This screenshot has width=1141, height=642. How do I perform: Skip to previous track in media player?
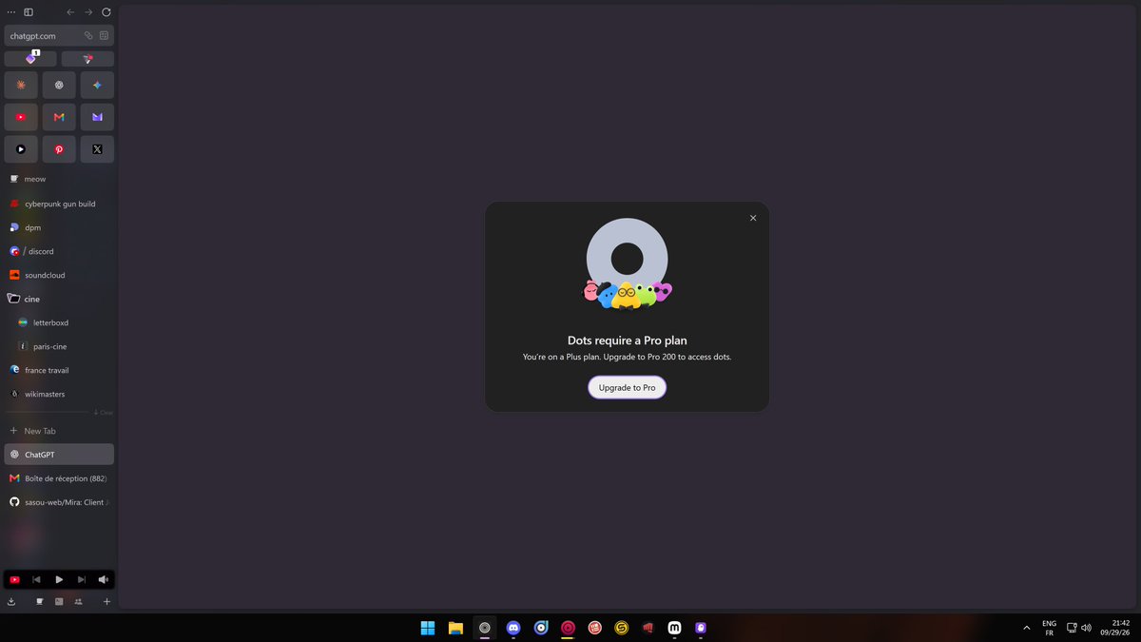pyautogui.click(x=37, y=579)
